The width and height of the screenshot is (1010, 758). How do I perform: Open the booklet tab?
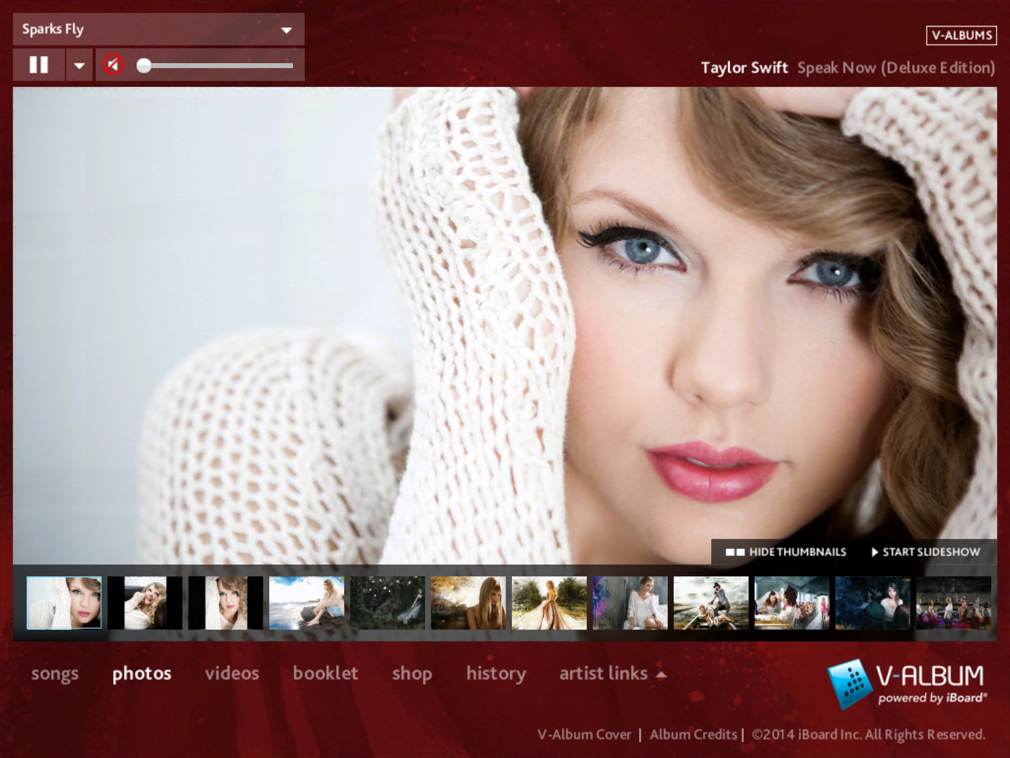(325, 674)
